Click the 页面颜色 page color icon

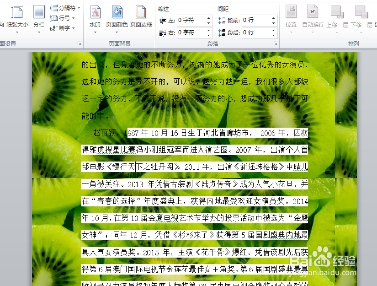(x=117, y=12)
